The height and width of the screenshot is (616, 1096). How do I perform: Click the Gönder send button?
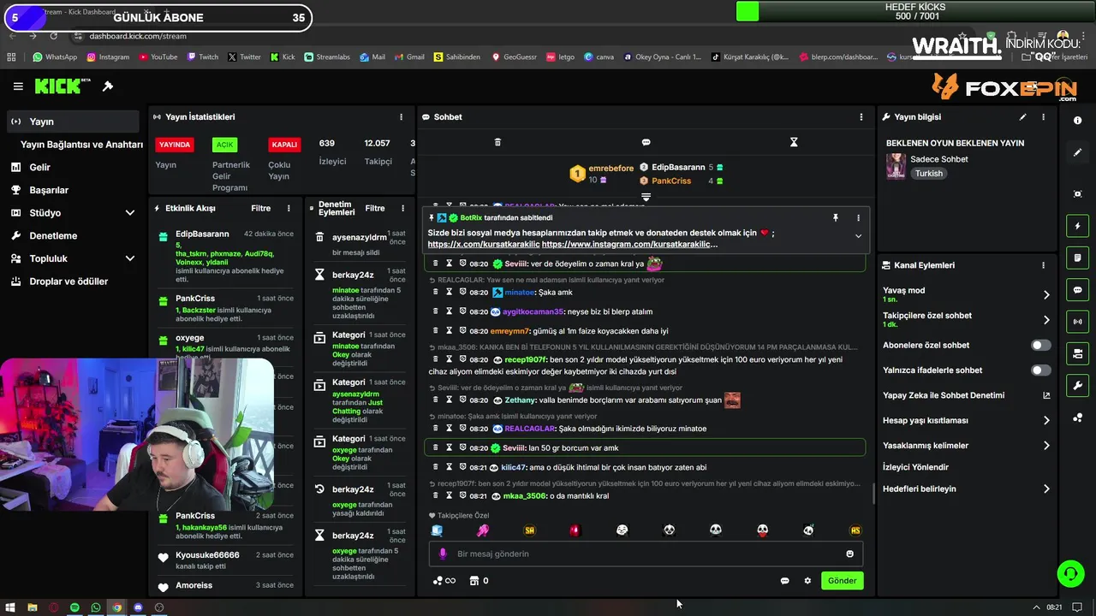coord(842,581)
